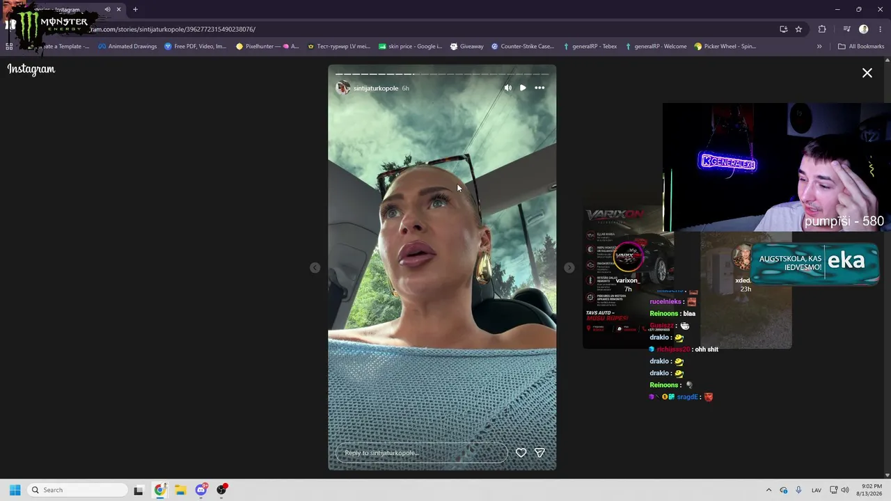Open the Picker Wheel bookmark
Viewport: 891px width, 501px height.
coord(725,47)
